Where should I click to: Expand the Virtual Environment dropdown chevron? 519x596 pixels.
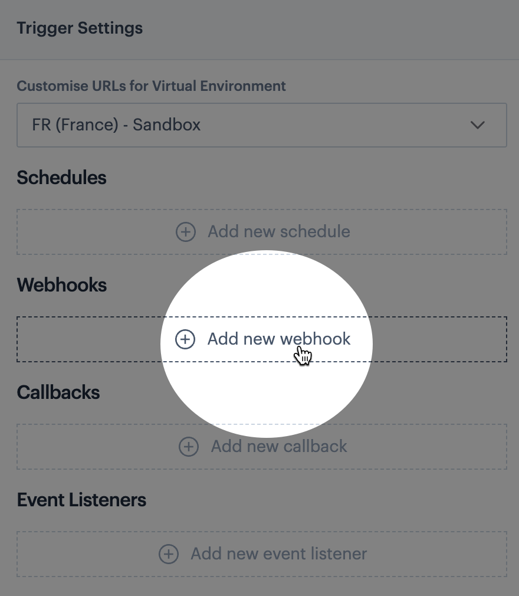[x=478, y=125]
